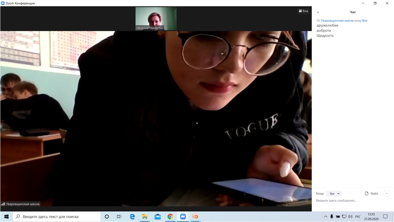Click the chat message доброта
The image size is (394, 222).
(x=324, y=30)
